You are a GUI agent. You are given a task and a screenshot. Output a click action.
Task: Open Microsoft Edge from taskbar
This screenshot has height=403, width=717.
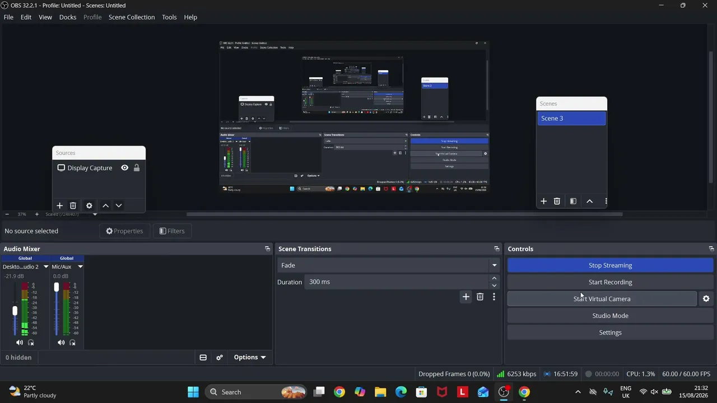(x=401, y=392)
